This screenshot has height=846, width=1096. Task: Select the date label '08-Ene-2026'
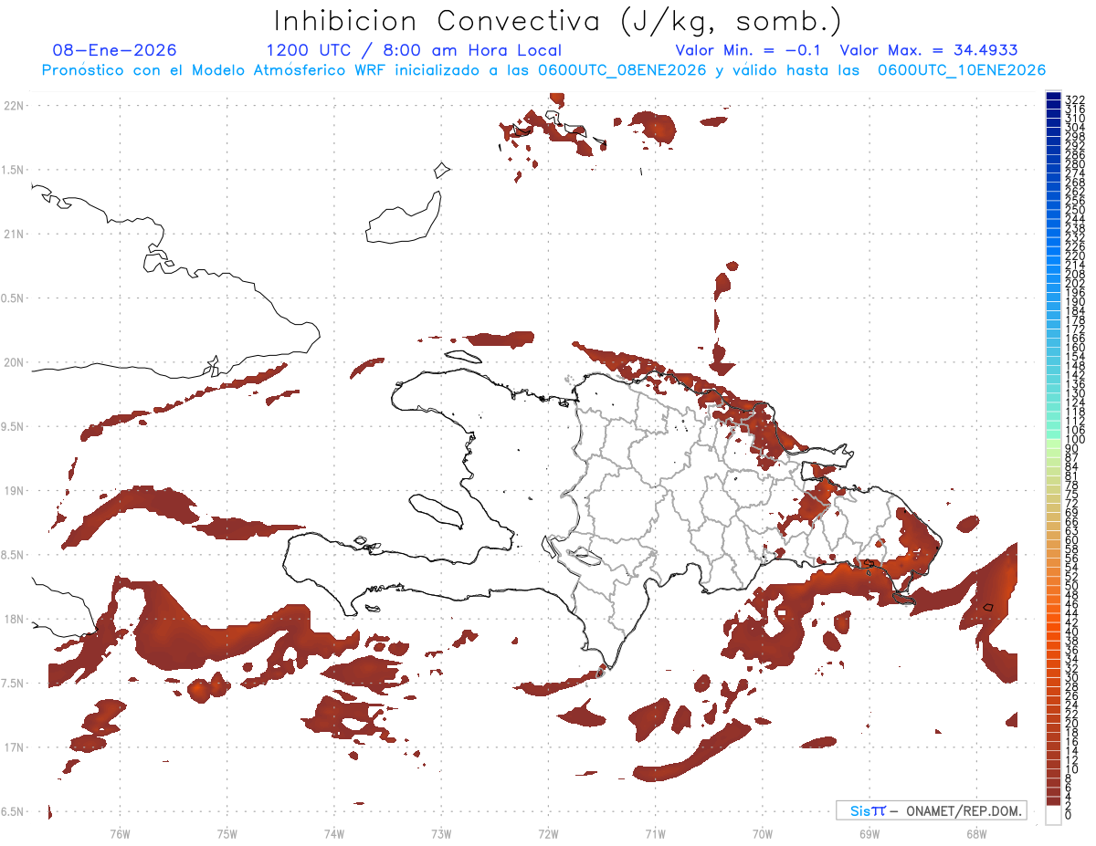115,50
